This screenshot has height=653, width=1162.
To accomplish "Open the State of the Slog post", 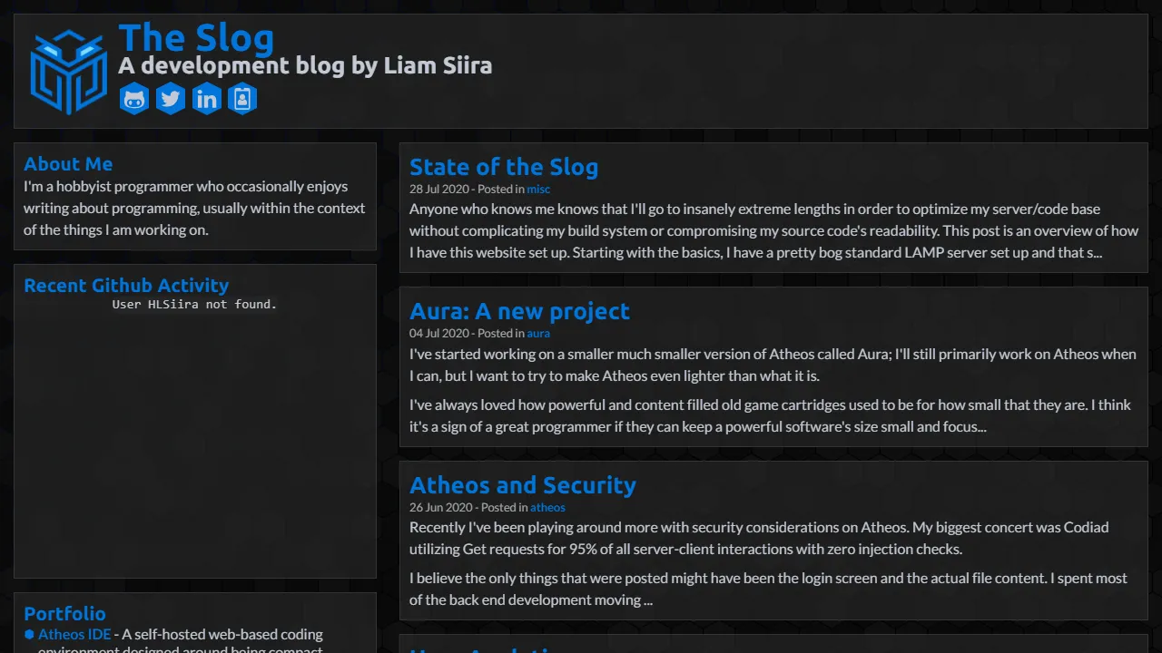I will [504, 167].
